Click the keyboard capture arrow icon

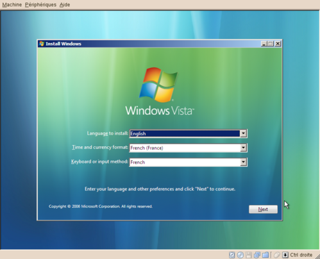[285, 255]
